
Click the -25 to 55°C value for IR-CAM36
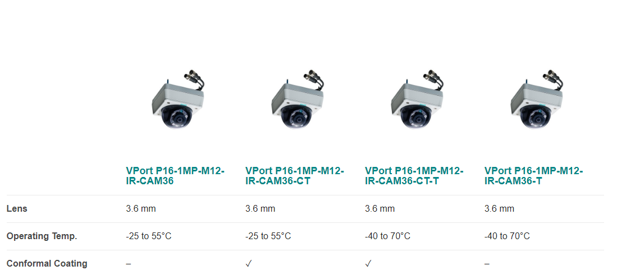coord(149,236)
